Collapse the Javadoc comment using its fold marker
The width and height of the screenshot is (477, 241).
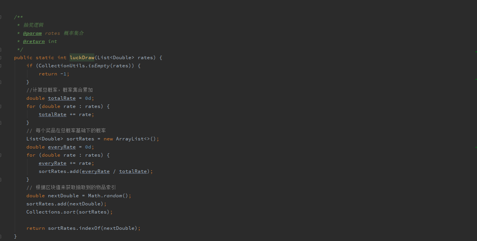click(1, 17)
